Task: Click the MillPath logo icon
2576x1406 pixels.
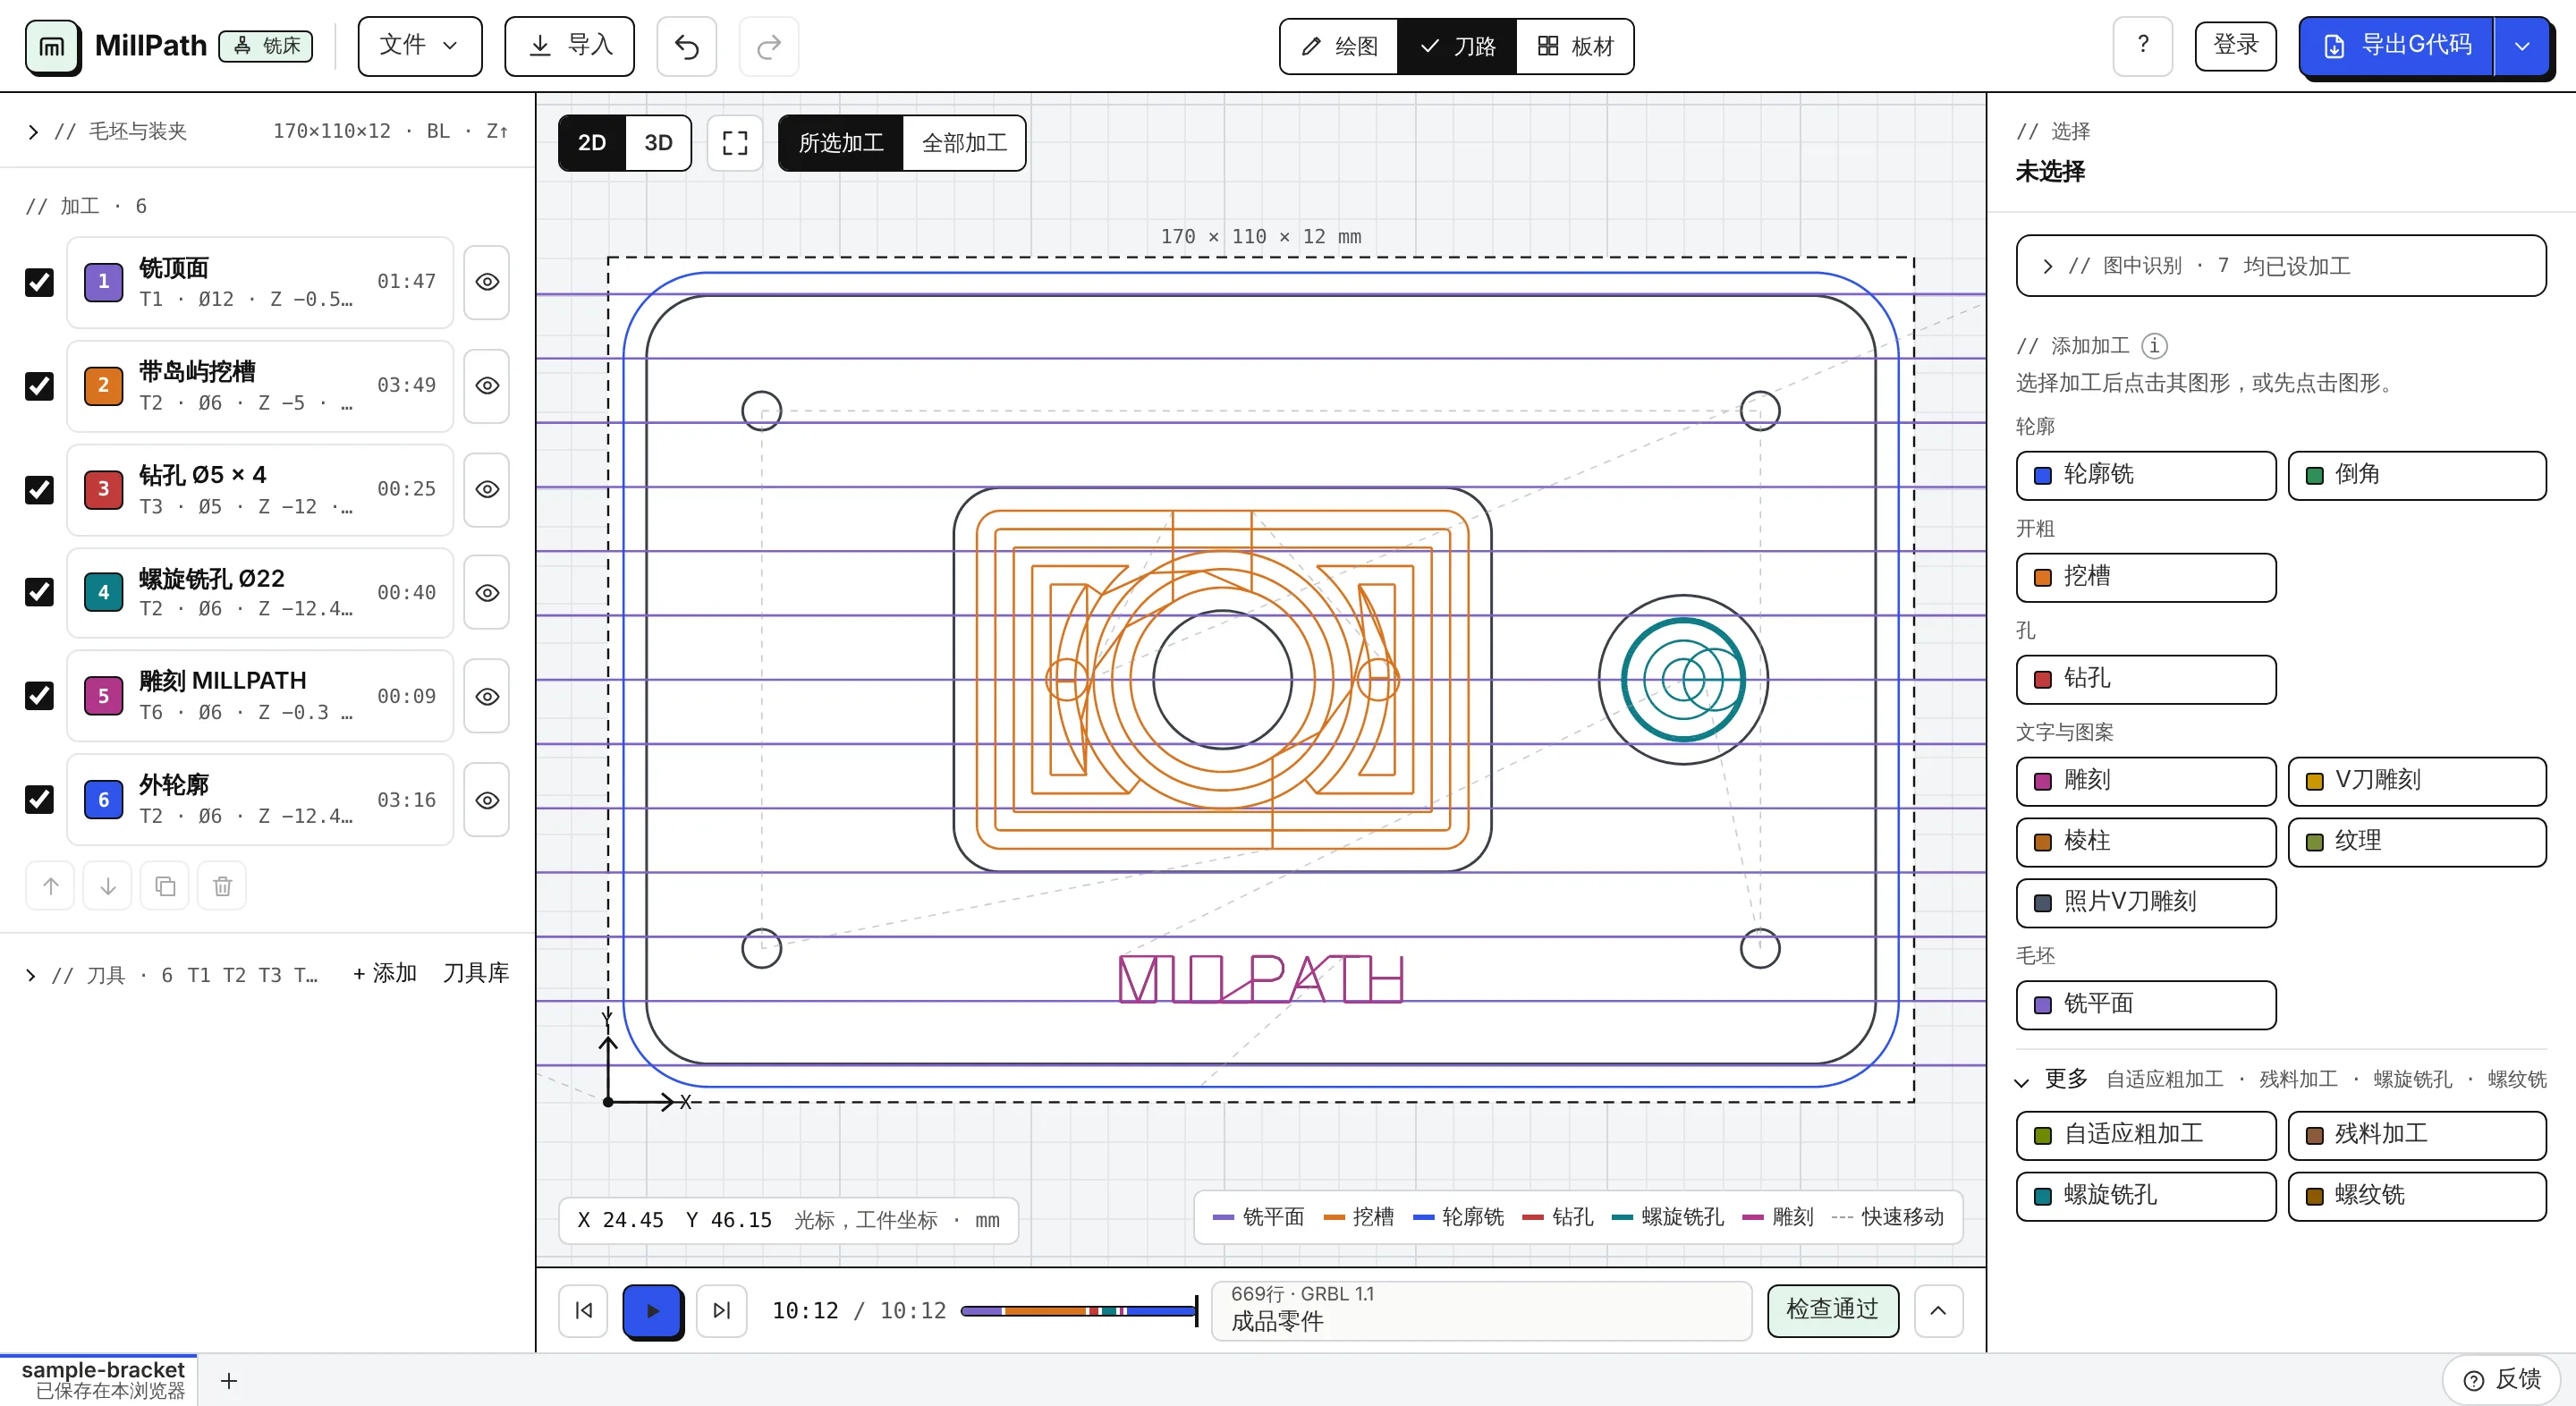Action: (52, 46)
